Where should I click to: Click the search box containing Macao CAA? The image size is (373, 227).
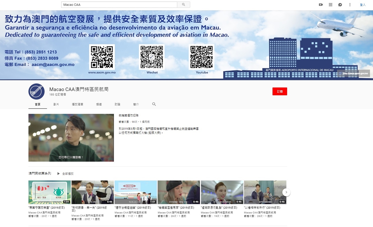[x=119, y=5]
